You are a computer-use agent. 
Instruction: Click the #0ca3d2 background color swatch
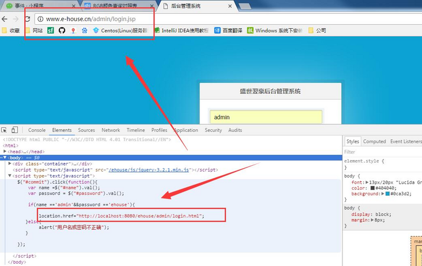click(x=387, y=193)
